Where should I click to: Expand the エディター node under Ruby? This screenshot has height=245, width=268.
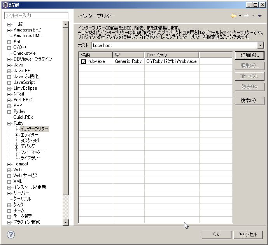click(16, 135)
